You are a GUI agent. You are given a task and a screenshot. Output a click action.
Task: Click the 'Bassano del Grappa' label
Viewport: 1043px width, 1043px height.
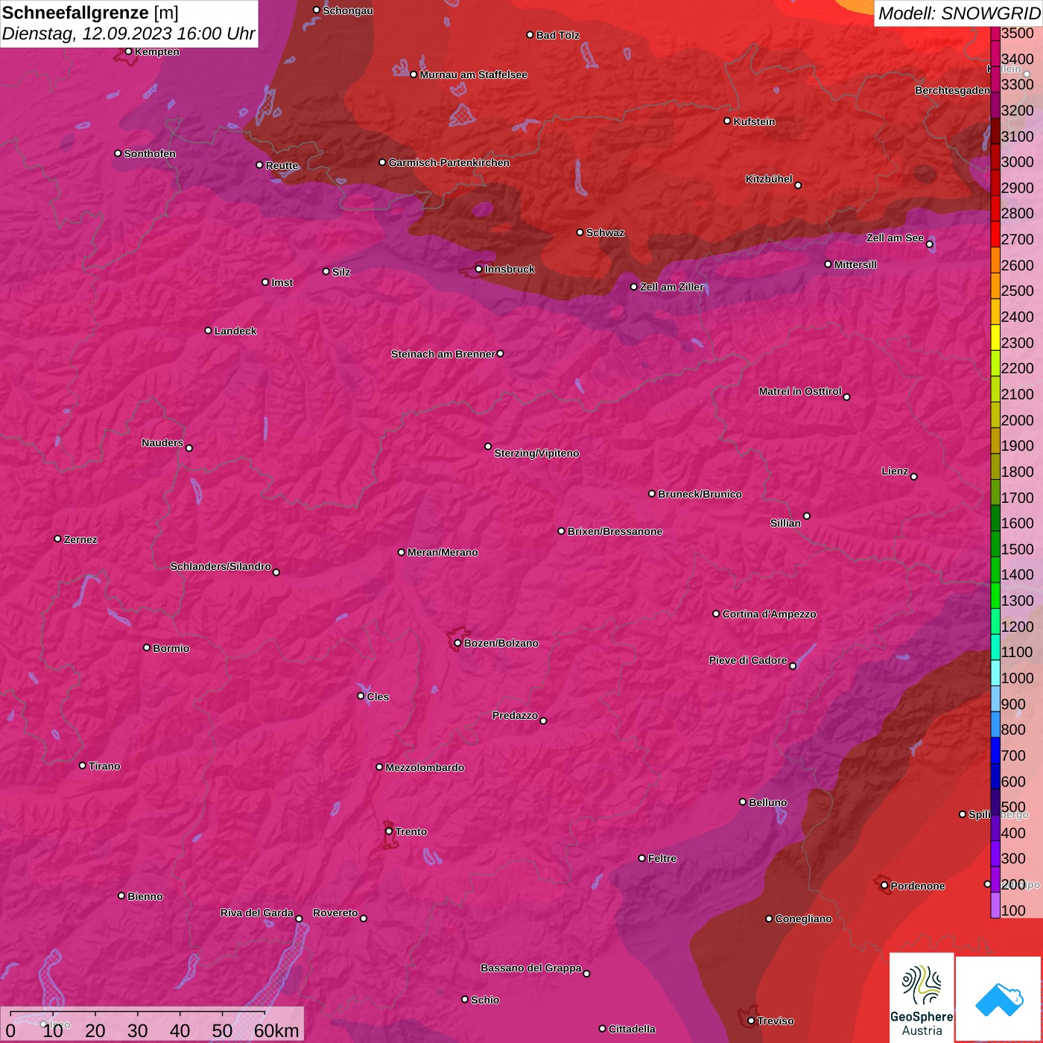click(531, 968)
